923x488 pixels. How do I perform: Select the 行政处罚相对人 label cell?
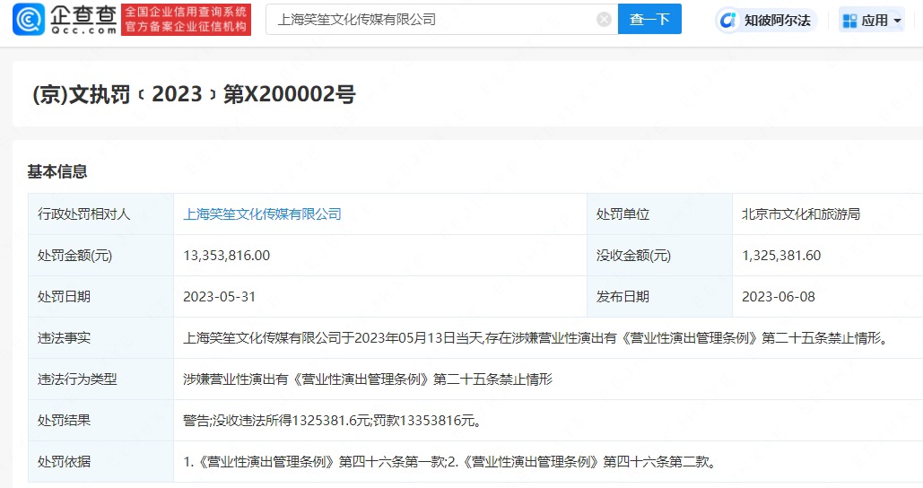pyautogui.click(x=100, y=213)
